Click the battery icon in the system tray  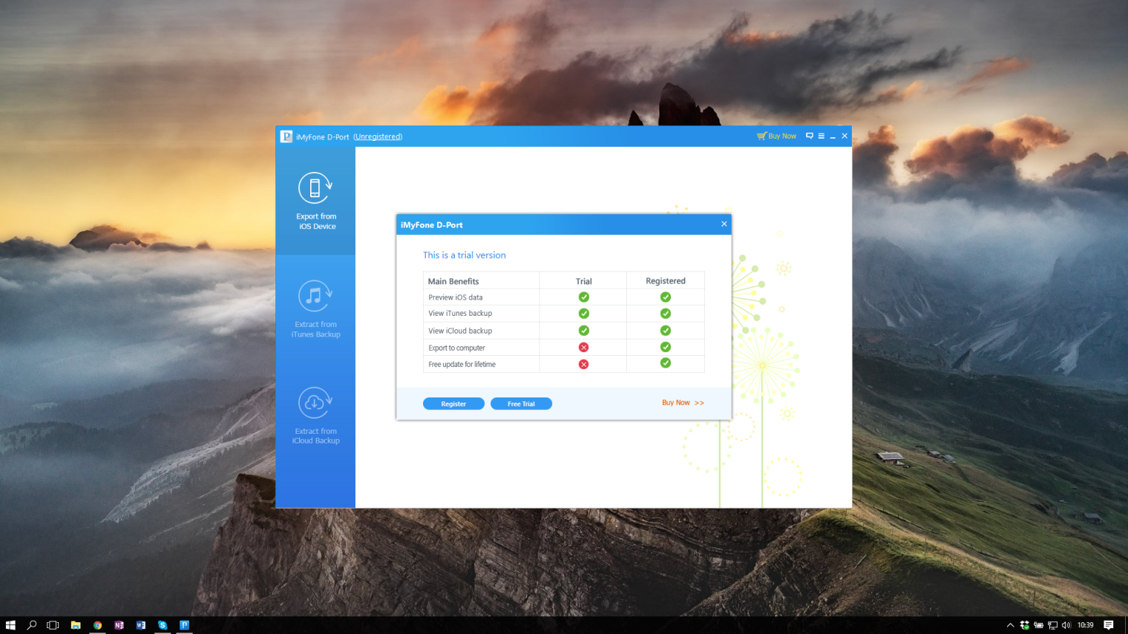click(x=1038, y=625)
